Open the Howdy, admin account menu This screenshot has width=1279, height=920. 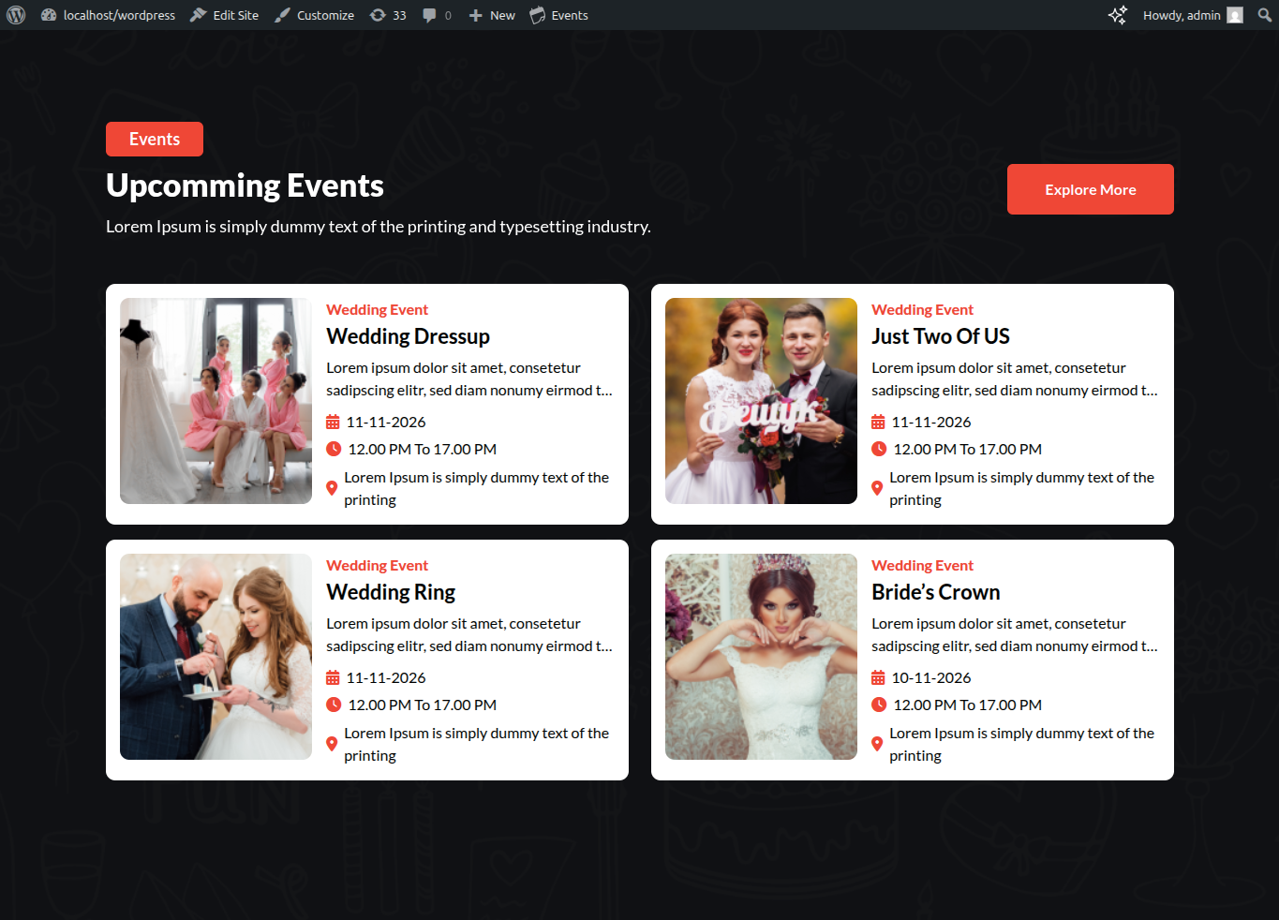click(1193, 15)
